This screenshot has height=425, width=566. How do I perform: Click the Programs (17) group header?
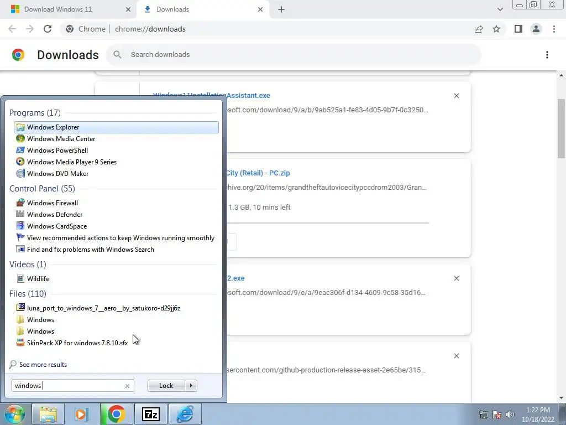pos(35,113)
